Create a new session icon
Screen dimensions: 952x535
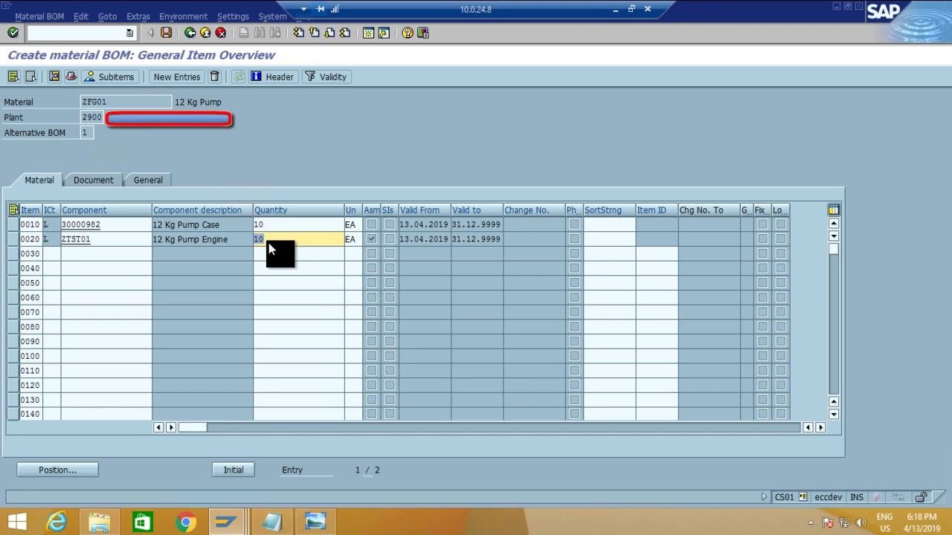coord(368,33)
